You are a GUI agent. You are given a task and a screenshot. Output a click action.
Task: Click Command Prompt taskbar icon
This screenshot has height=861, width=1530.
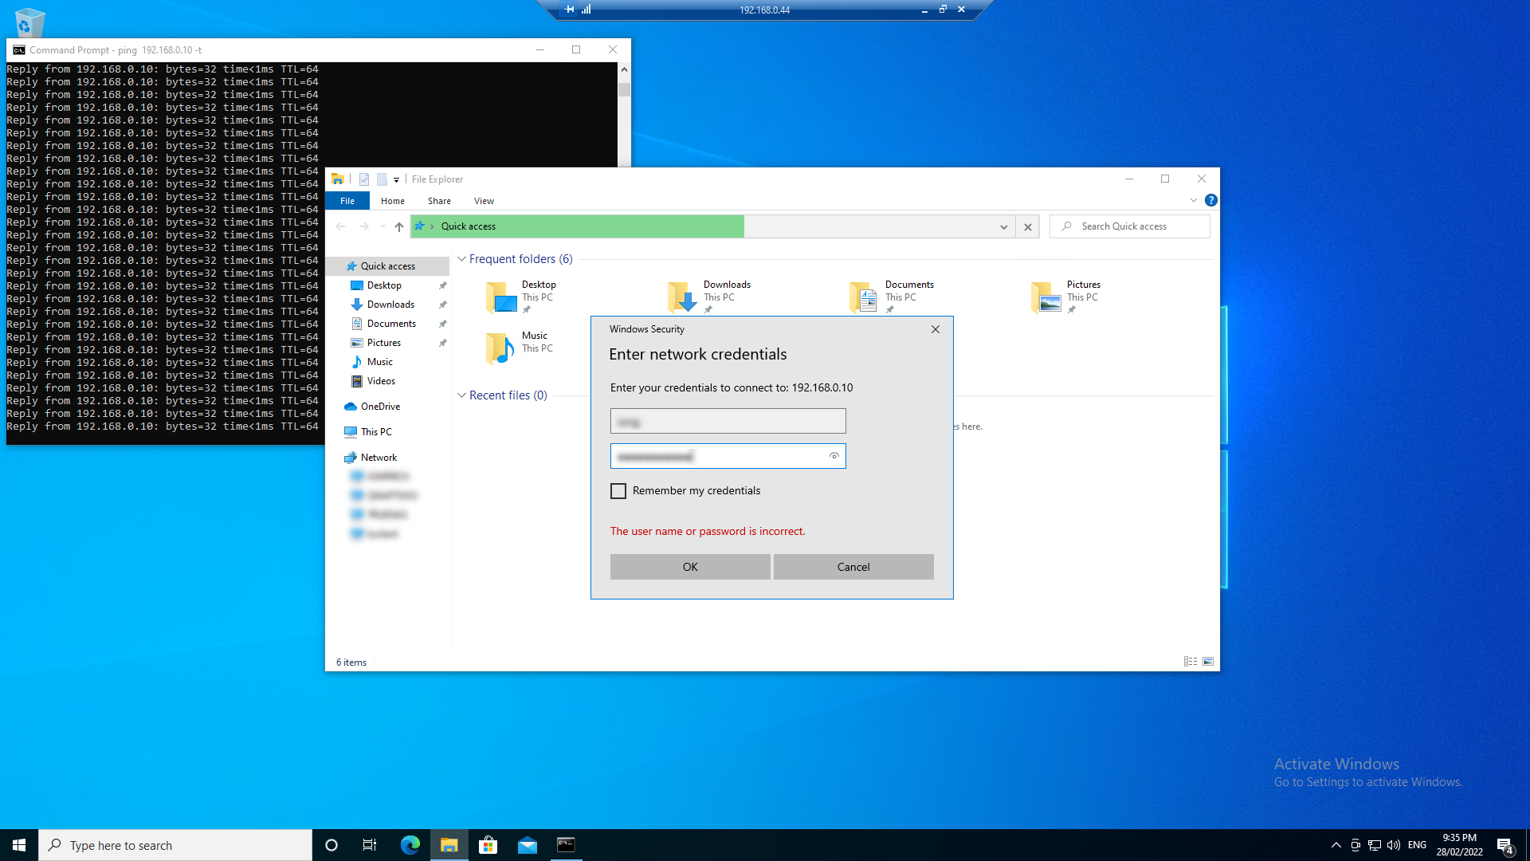pos(566,845)
